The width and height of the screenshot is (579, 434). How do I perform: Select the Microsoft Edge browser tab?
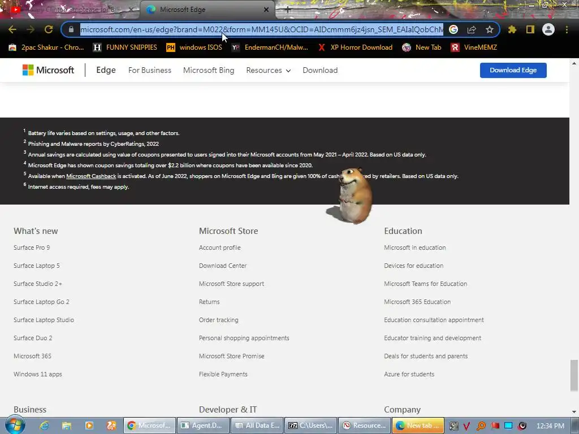pyautogui.click(x=207, y=10)
